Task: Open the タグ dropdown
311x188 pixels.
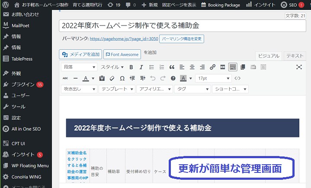Action: coord(192,89)
